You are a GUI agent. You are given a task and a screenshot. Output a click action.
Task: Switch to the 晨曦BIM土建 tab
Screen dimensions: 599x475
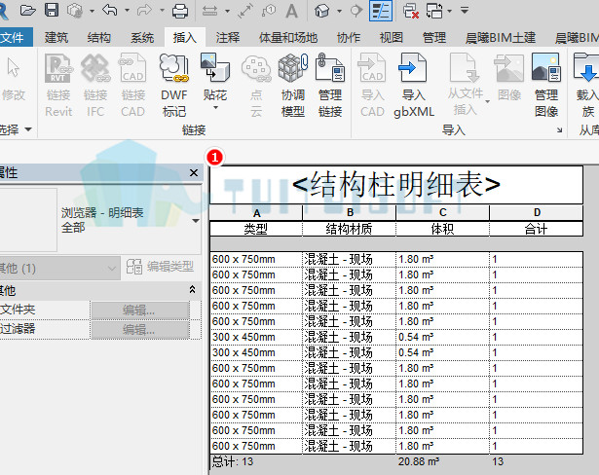pos(501,37)
